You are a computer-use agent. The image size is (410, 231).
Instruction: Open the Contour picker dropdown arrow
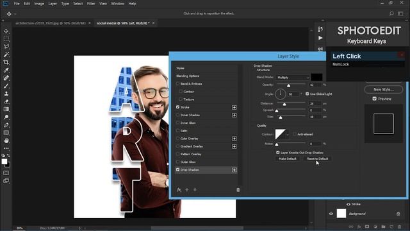tap(288, 134)
